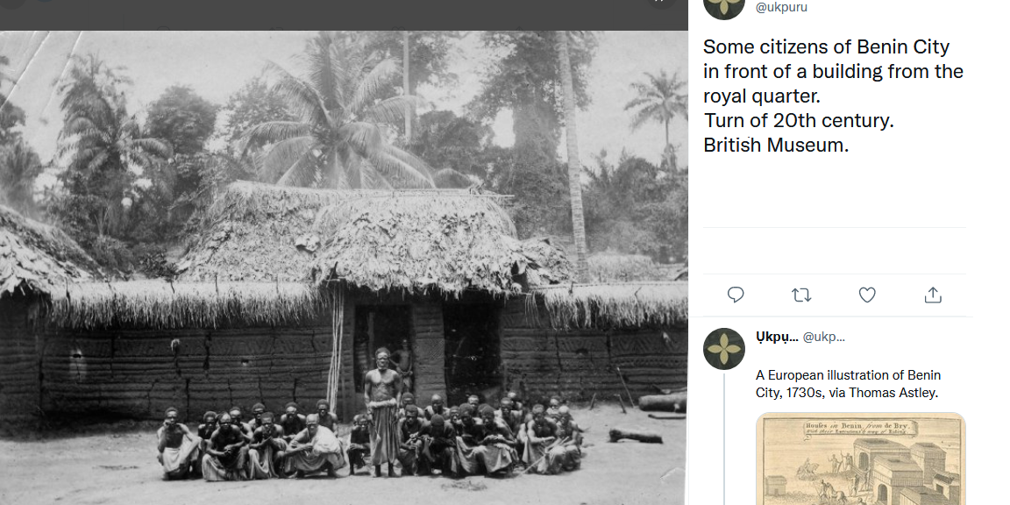Click the dark bar above the photo

tap(344, 14)
